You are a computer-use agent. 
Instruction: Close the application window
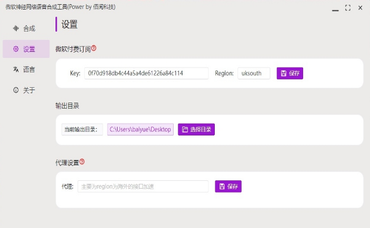(360, 8)
